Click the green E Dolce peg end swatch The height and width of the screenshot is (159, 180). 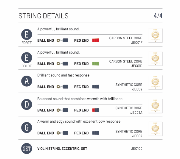(96, 63)
